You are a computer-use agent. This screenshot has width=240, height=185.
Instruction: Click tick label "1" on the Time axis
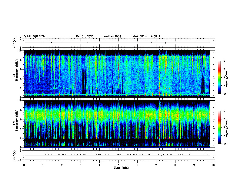43,165
